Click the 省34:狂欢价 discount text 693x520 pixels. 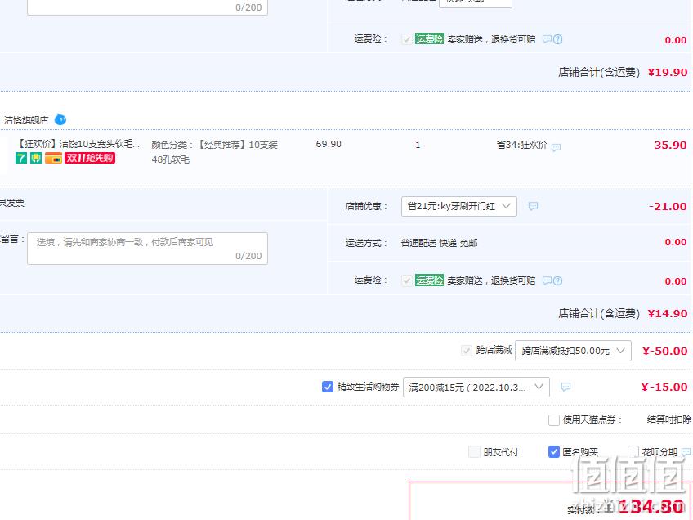pyautogui.click(x=521, y=145)
